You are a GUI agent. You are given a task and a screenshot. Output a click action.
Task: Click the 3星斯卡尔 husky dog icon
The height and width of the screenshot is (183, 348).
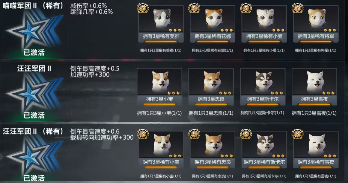tap(264, 82)
